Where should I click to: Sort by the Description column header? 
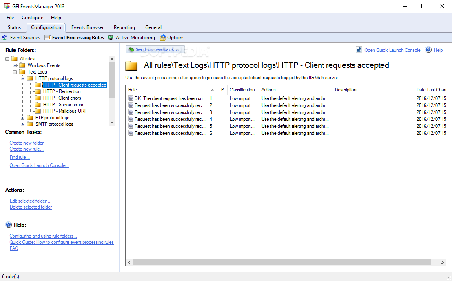(x=373, y=90)
